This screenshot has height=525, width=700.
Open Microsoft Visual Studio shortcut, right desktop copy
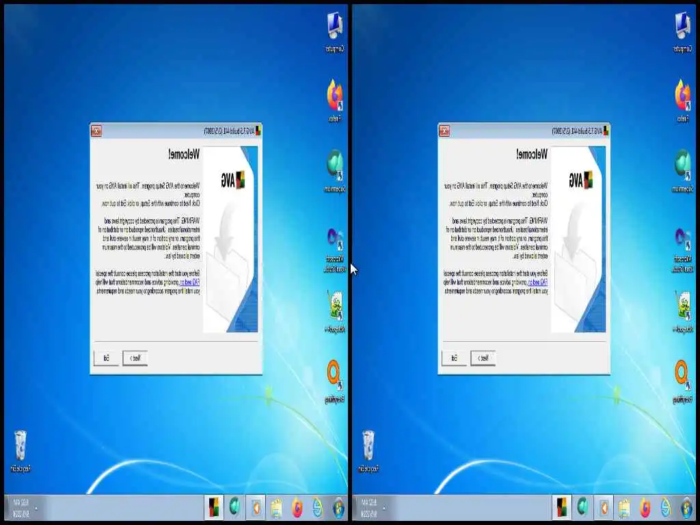pyautogui.click(x=682, y=250)
